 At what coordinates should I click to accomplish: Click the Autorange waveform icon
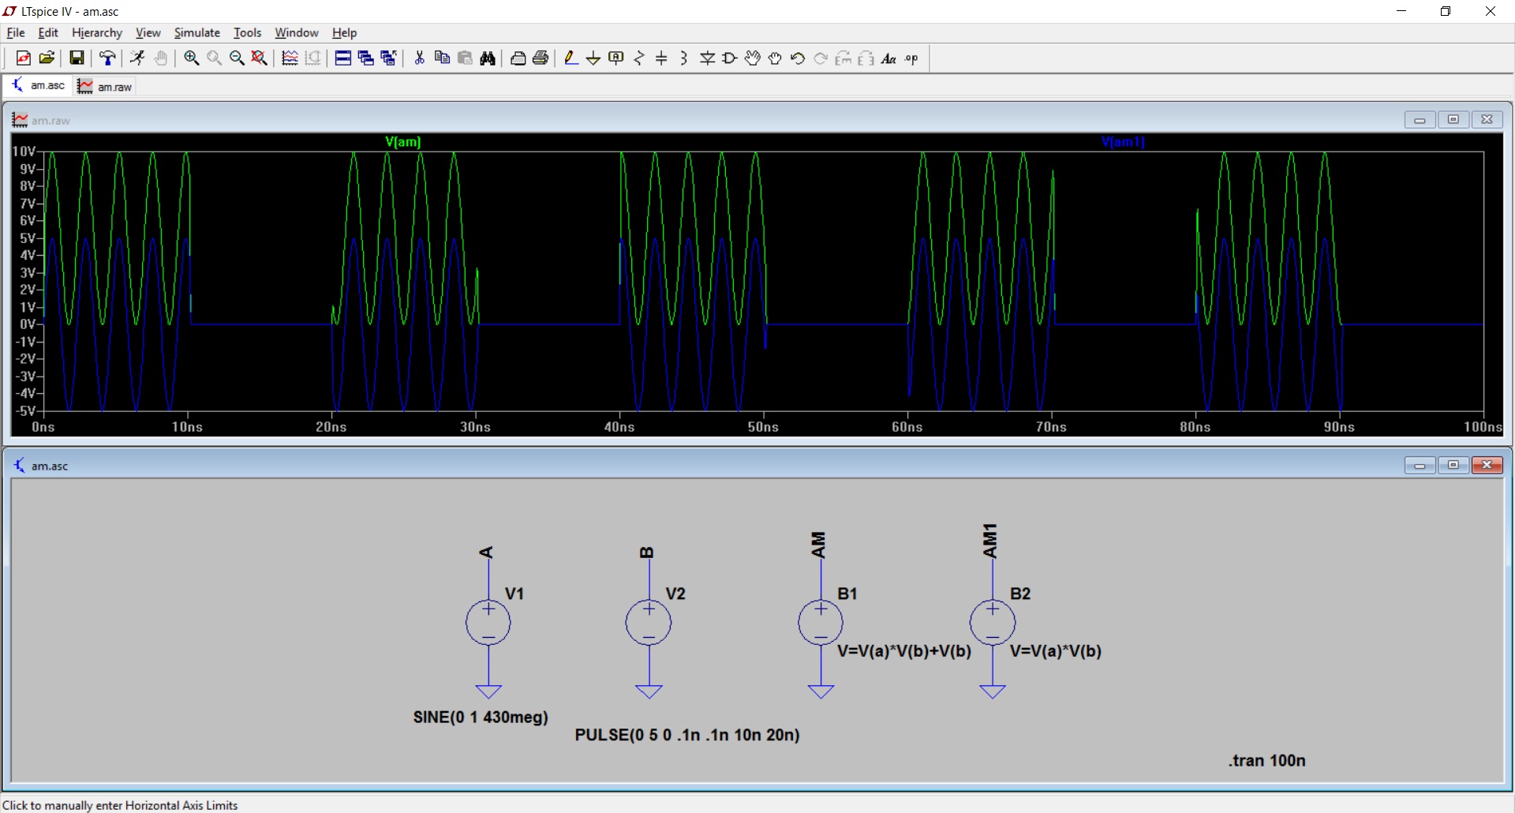tap(290, 58)
